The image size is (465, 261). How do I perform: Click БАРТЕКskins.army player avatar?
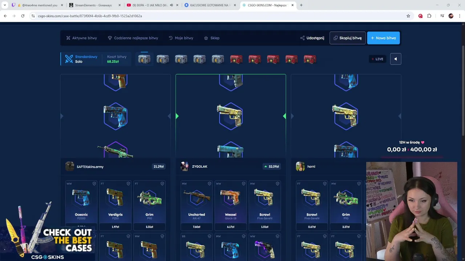pyautogui.click(x=70, y=166)
